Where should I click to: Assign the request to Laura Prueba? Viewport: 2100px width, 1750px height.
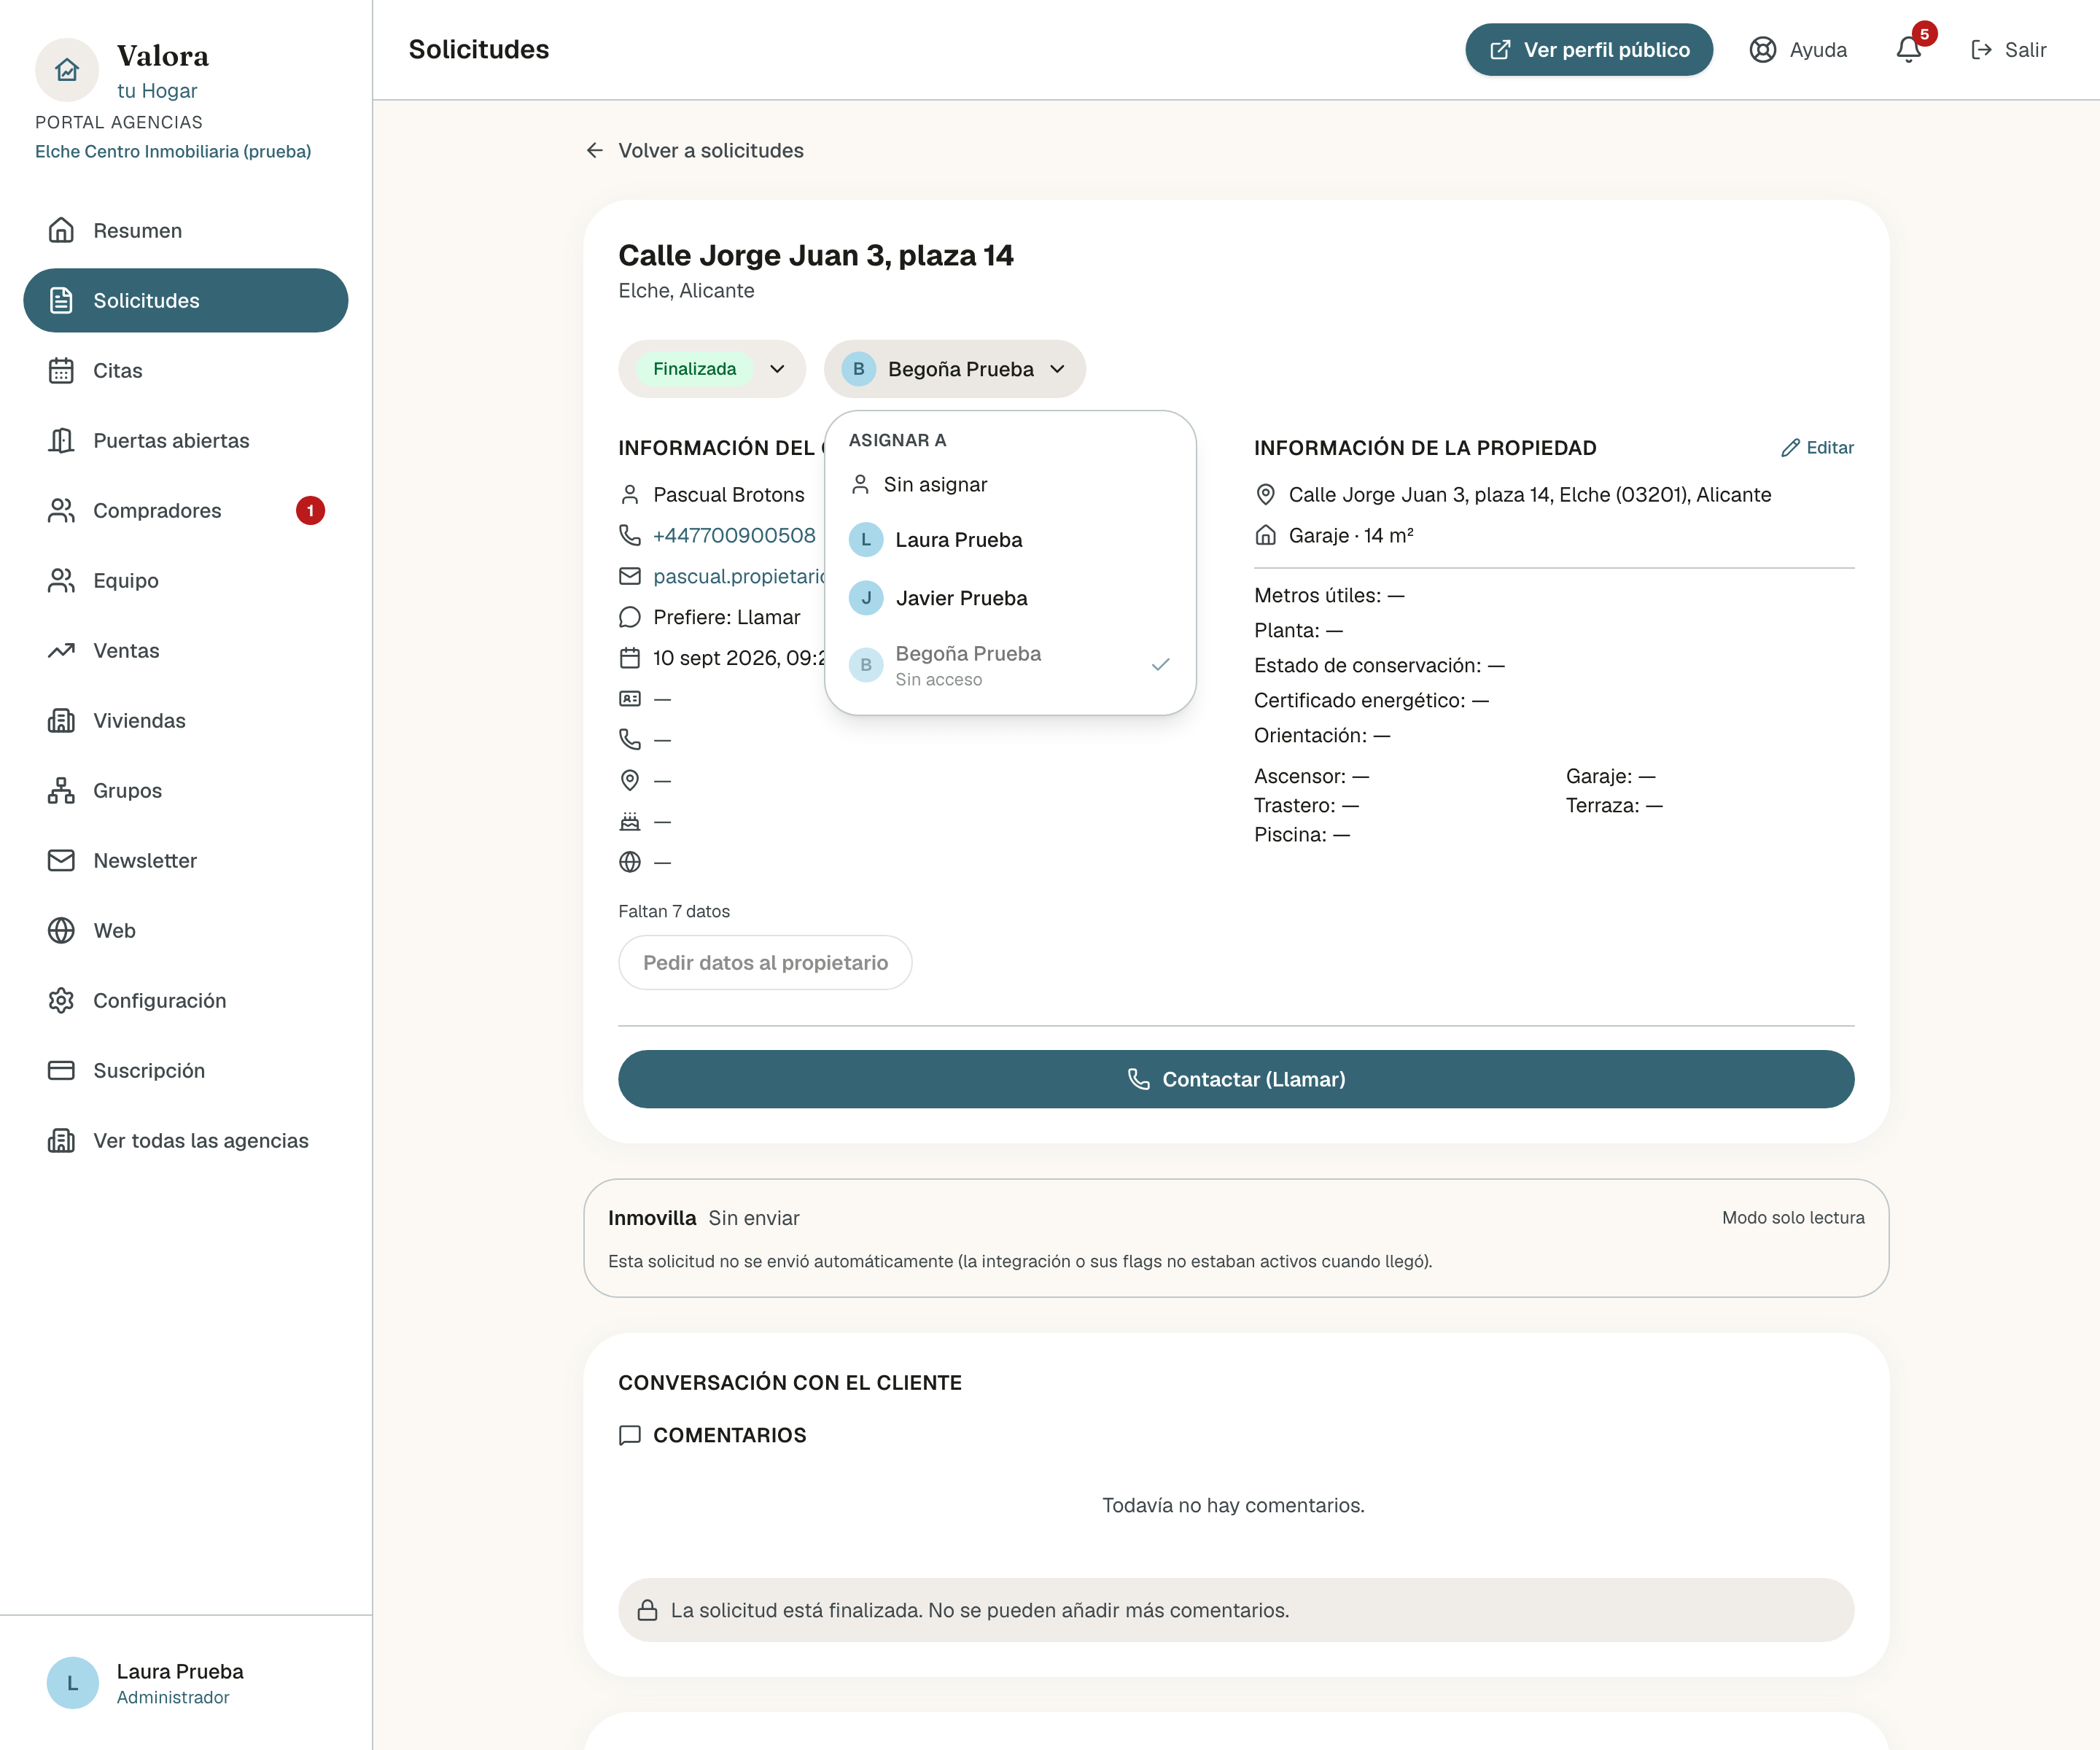[1010, 540]
